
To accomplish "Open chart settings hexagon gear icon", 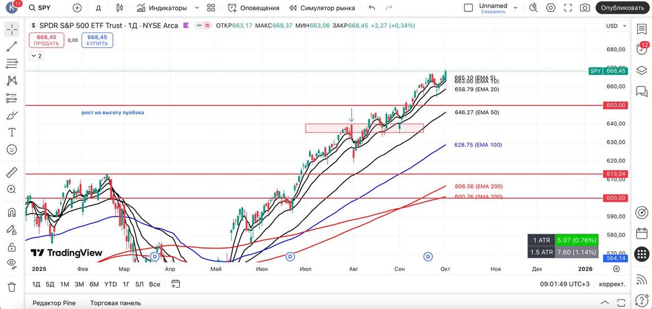I will point(551,8).
